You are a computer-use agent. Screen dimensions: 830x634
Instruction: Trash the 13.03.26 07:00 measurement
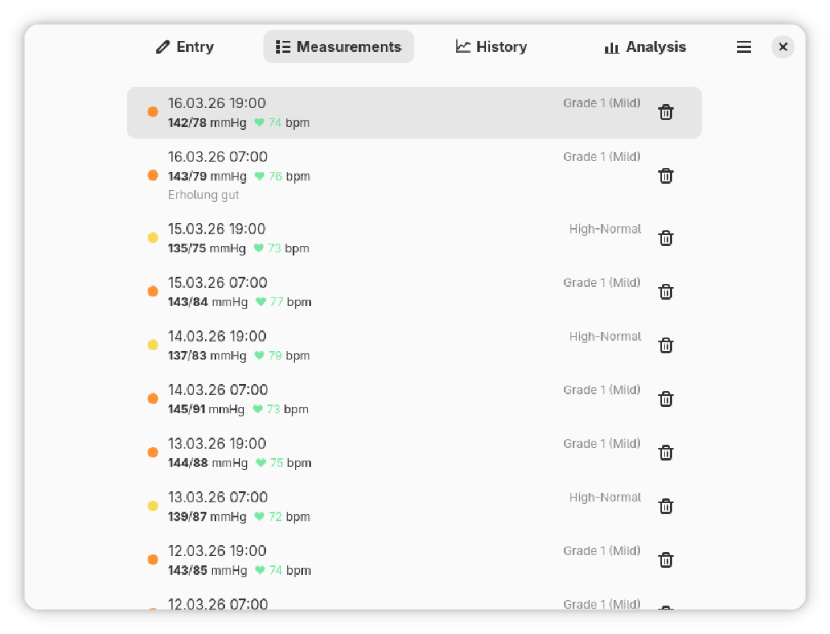(666, 506)
